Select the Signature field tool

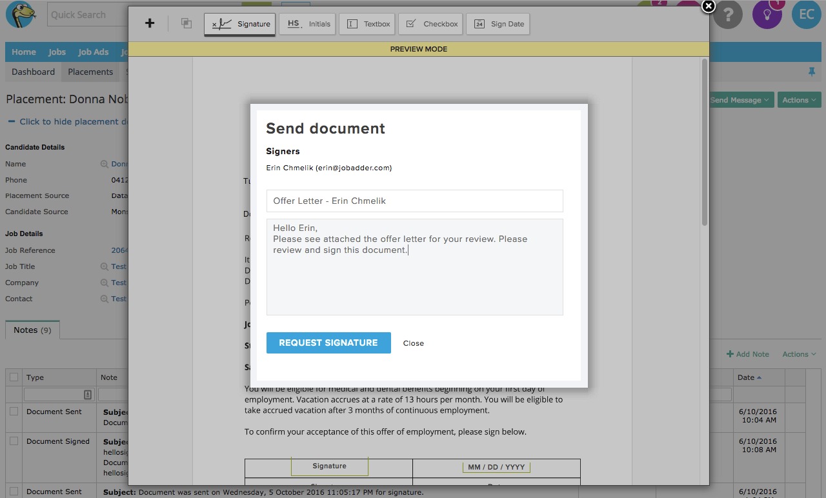[240, 24]
